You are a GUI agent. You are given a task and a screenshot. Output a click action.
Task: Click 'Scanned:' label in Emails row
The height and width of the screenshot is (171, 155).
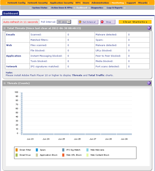pyautogui.click(x=36, y=35)
